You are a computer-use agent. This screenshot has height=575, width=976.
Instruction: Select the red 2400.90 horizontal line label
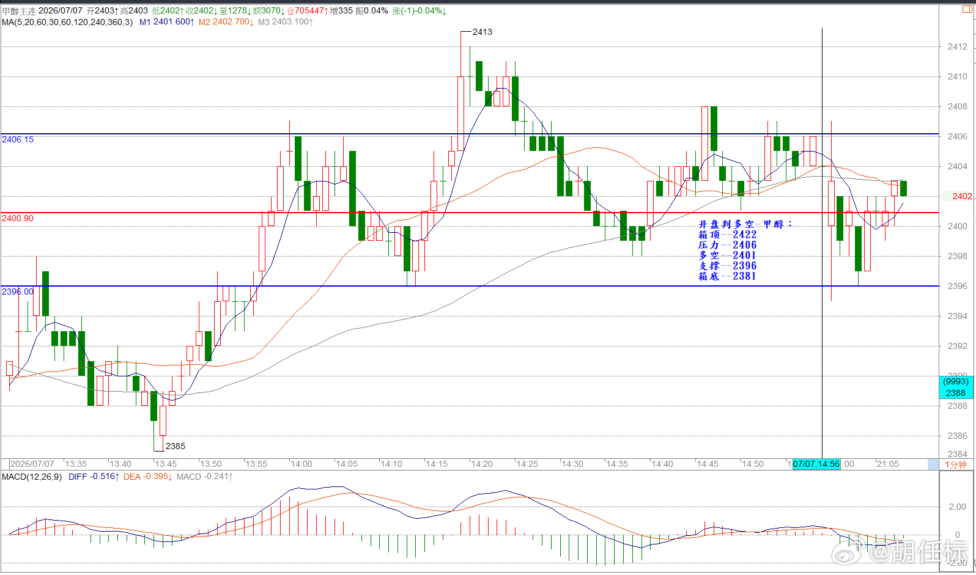pyautogui.click(x=18, y=218)
